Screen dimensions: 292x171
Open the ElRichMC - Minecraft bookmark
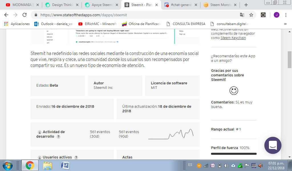[98, 24]
